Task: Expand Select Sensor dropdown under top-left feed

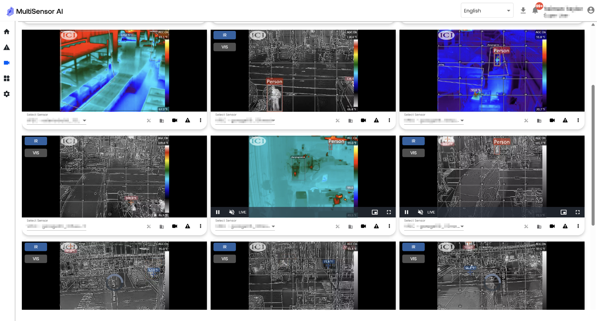Action: click(x=84, y=121)
